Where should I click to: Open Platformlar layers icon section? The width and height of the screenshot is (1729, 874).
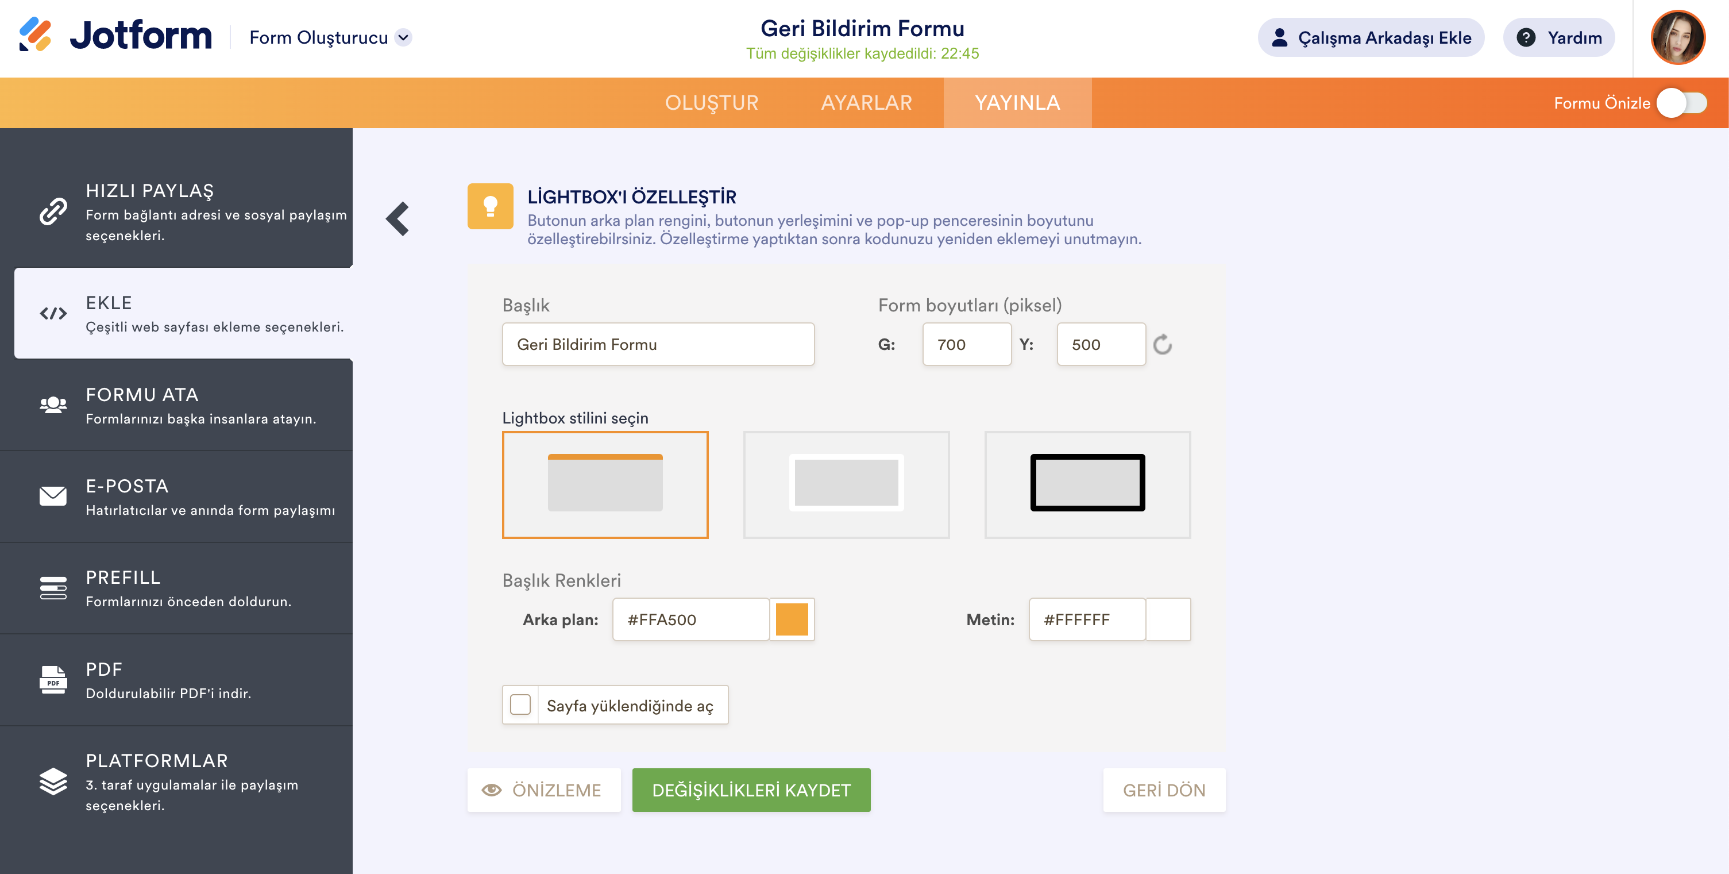pos(53,781)
